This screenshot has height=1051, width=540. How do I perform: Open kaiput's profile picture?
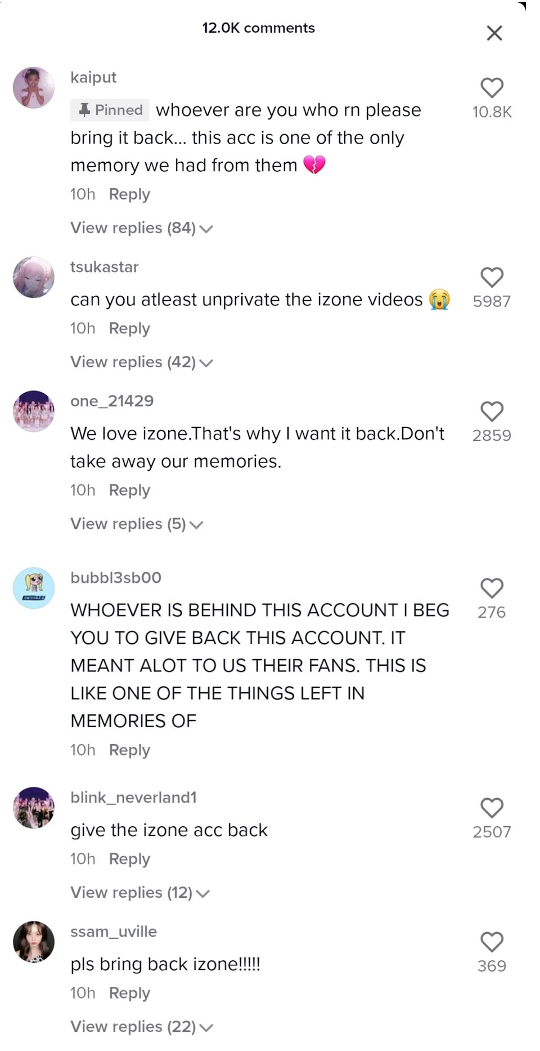34,88
